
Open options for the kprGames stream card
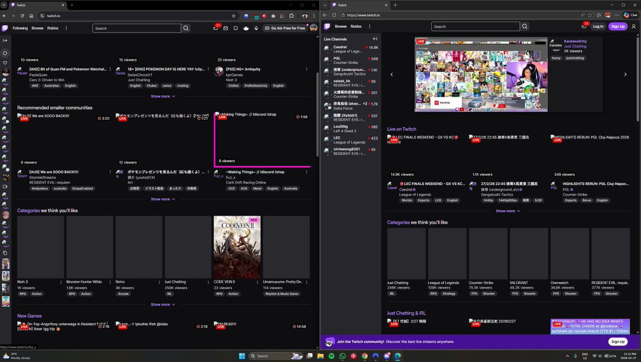(x=306, y=68)
